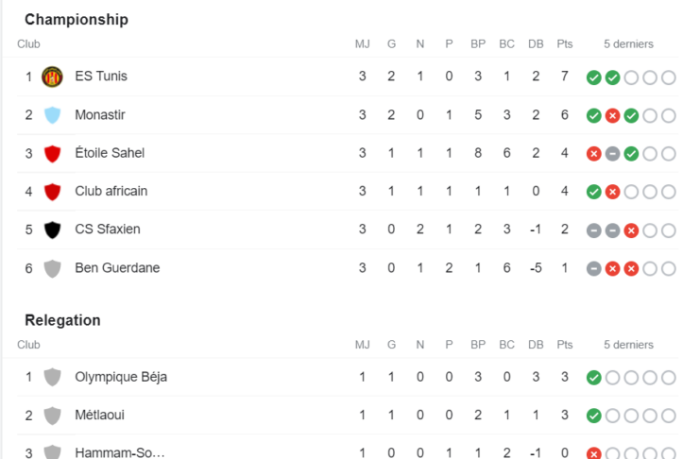
Task: Click Étoile Sahel's gray draw indicator
Action: [x=612, y=154]
